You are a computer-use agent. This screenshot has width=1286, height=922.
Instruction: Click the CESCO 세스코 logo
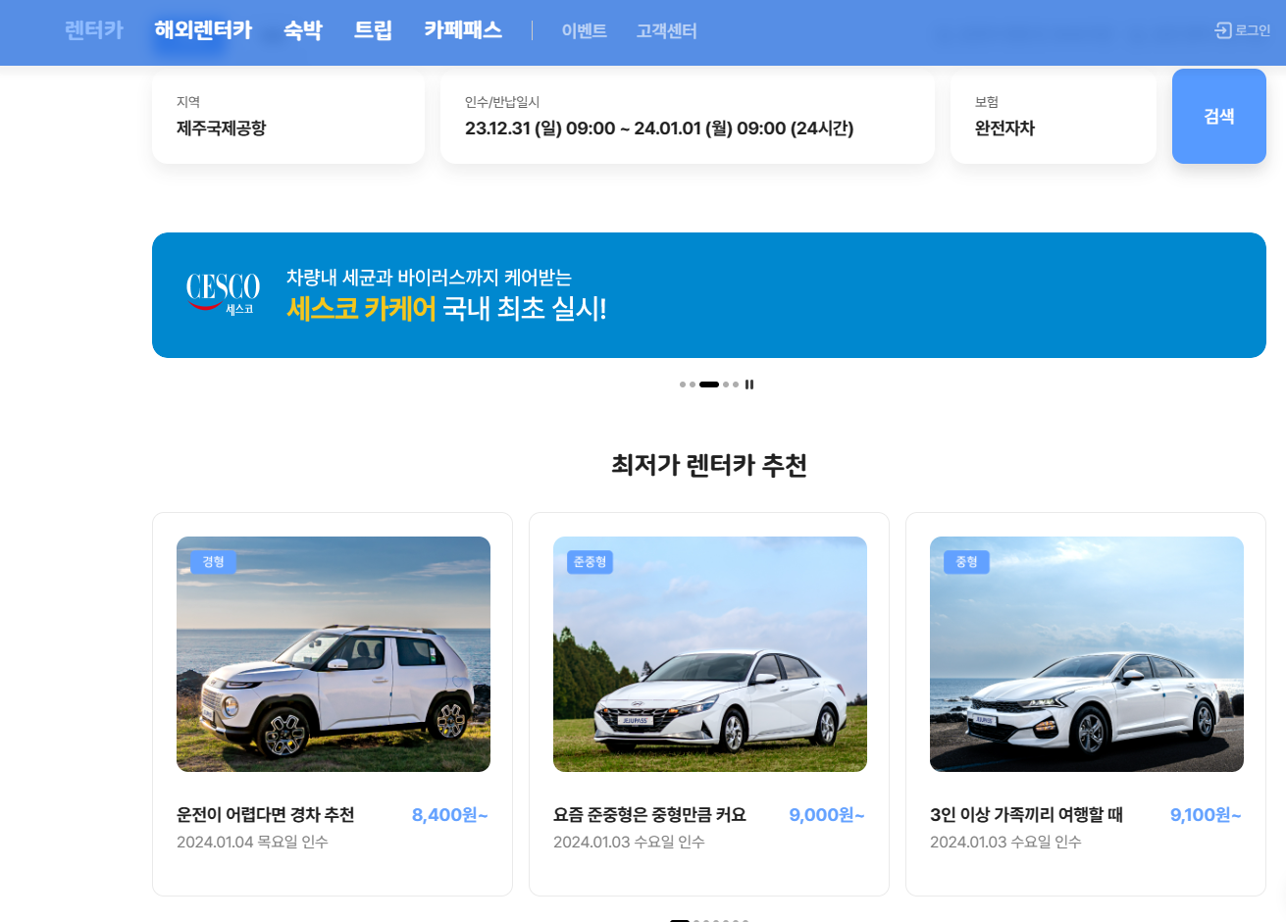[222, 291]
